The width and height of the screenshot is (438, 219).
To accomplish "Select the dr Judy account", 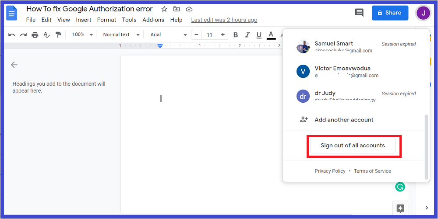I will coord(356,97).
